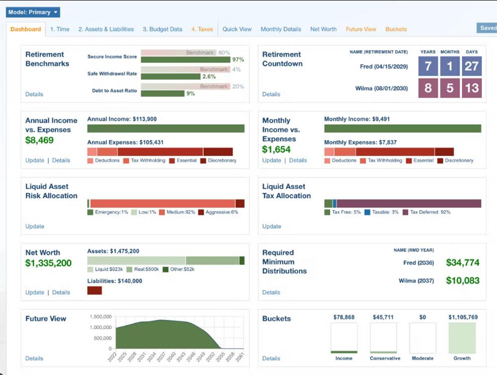Click the Aggressive:6% legend color swatch
This screenshot has width=497, height=375.
click(201, 212)
